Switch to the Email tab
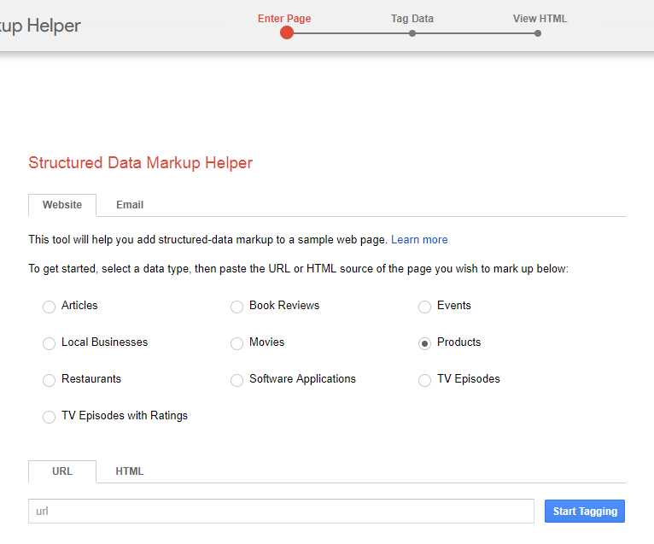The height and width of the screenshot is (544, 654). click(130, 205)
